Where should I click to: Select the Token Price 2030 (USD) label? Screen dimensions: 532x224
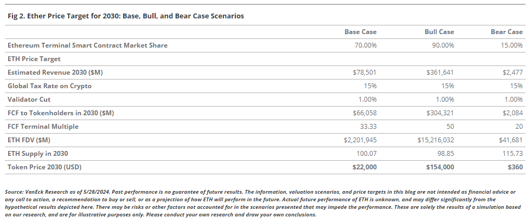44,167
